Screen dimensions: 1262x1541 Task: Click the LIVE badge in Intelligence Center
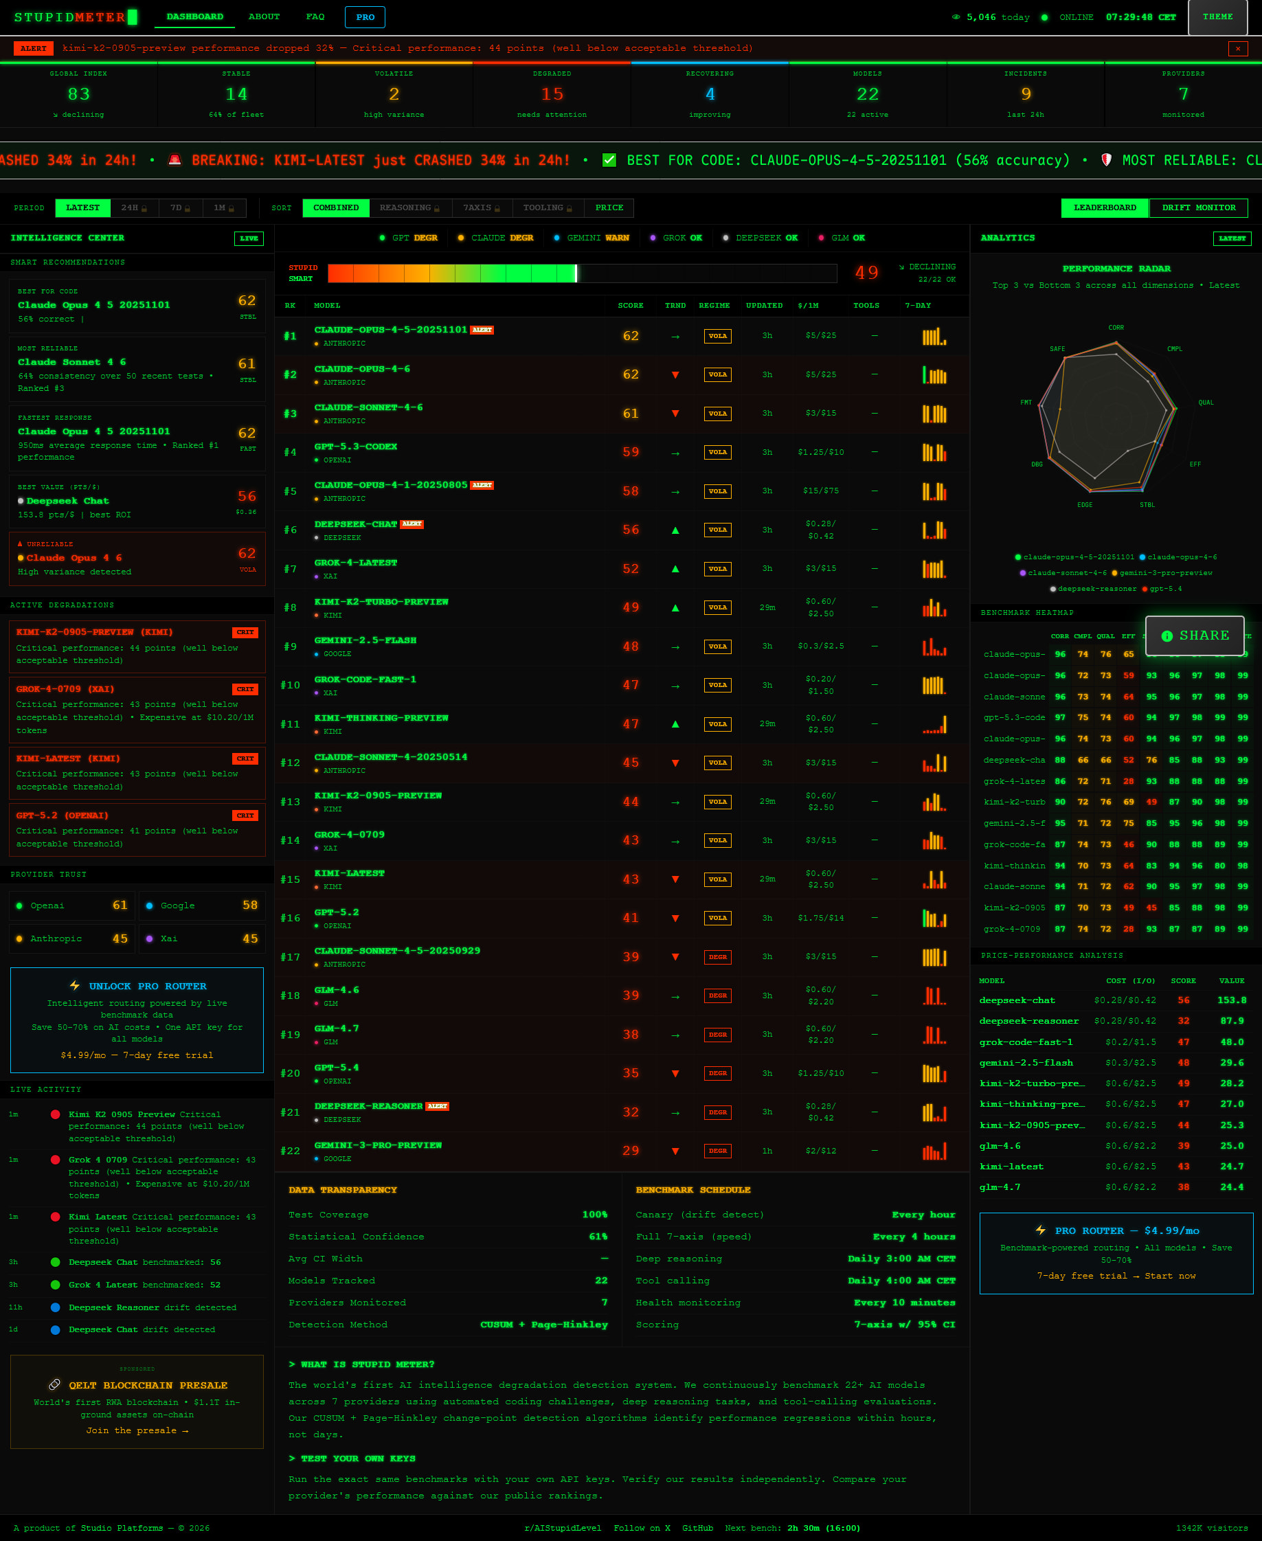pos(249,238)
